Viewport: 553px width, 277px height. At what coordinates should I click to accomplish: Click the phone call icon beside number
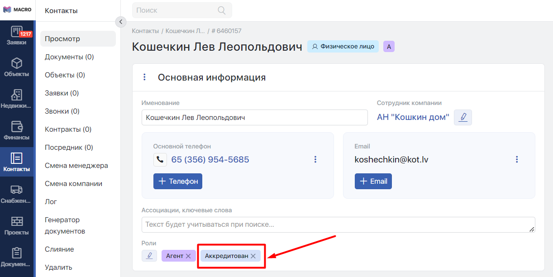(x=160, y=160)
